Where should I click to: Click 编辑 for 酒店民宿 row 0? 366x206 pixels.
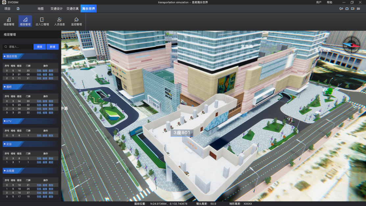click(x=45, y=71)
